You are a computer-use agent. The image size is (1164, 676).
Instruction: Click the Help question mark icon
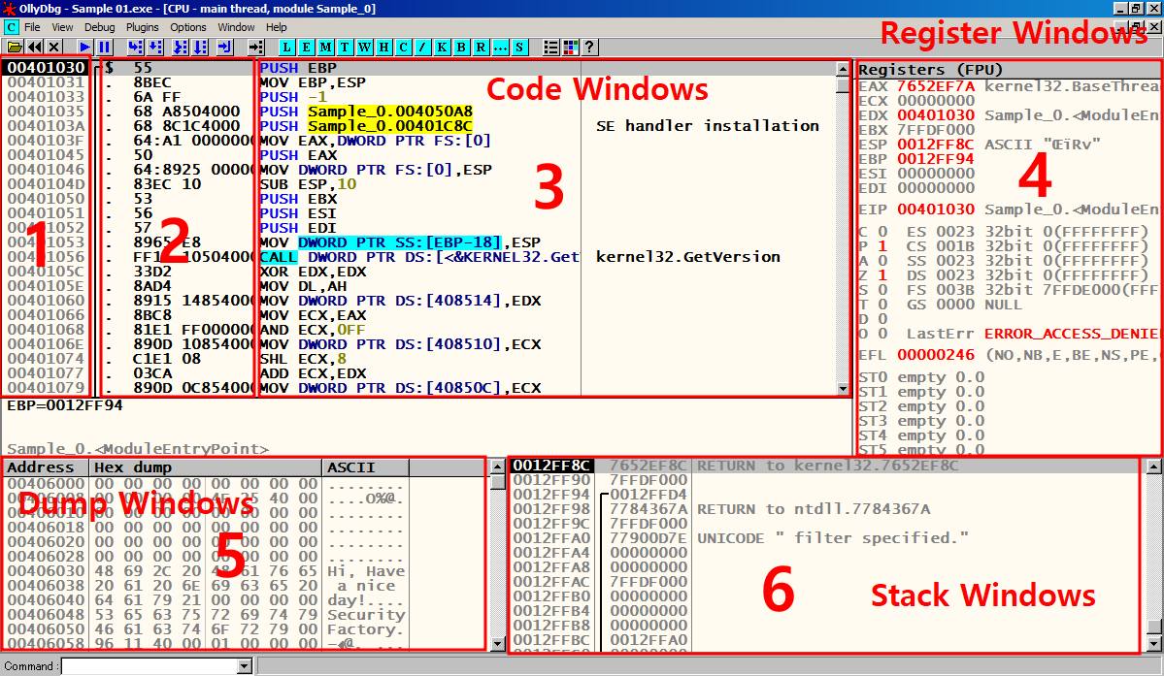(589, 47)
